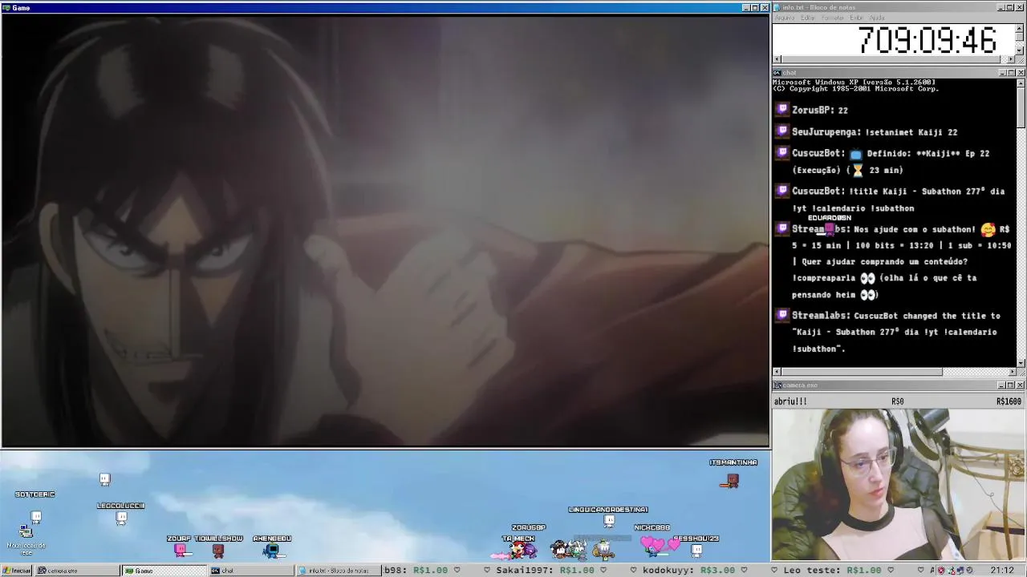1027x577 pixels.
Task: Click the Meus locais de rede desktop icon
Action: coord(26,541)
